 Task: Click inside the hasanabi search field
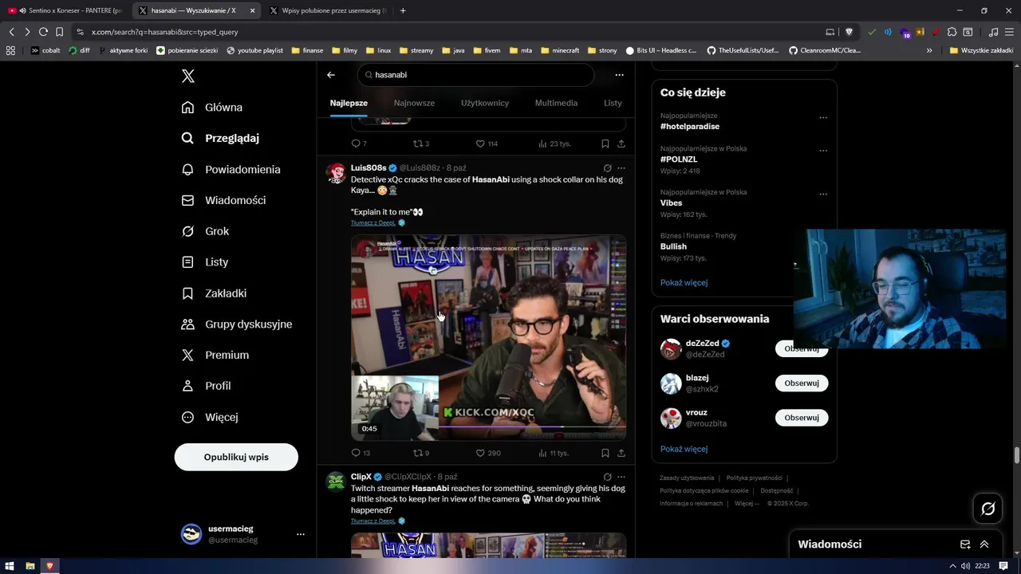point(475,75)
